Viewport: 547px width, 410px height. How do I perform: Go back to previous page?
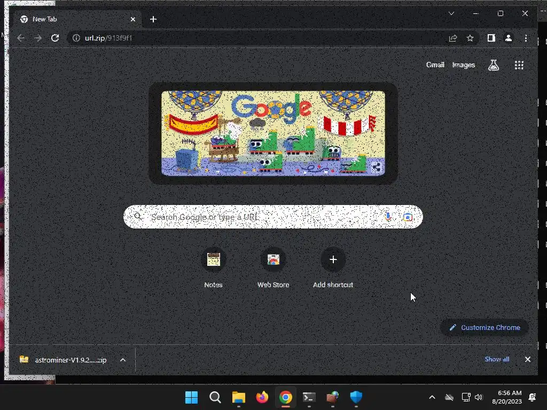click(21, 38)
